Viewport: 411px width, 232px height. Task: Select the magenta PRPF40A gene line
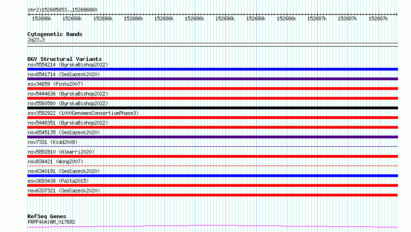(212, 226)
